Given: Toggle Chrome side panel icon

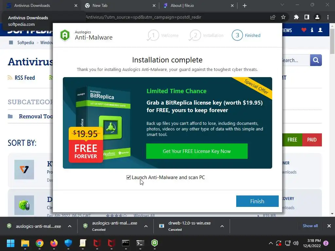Looking at the screenshot, I should (x=307, y=17).
